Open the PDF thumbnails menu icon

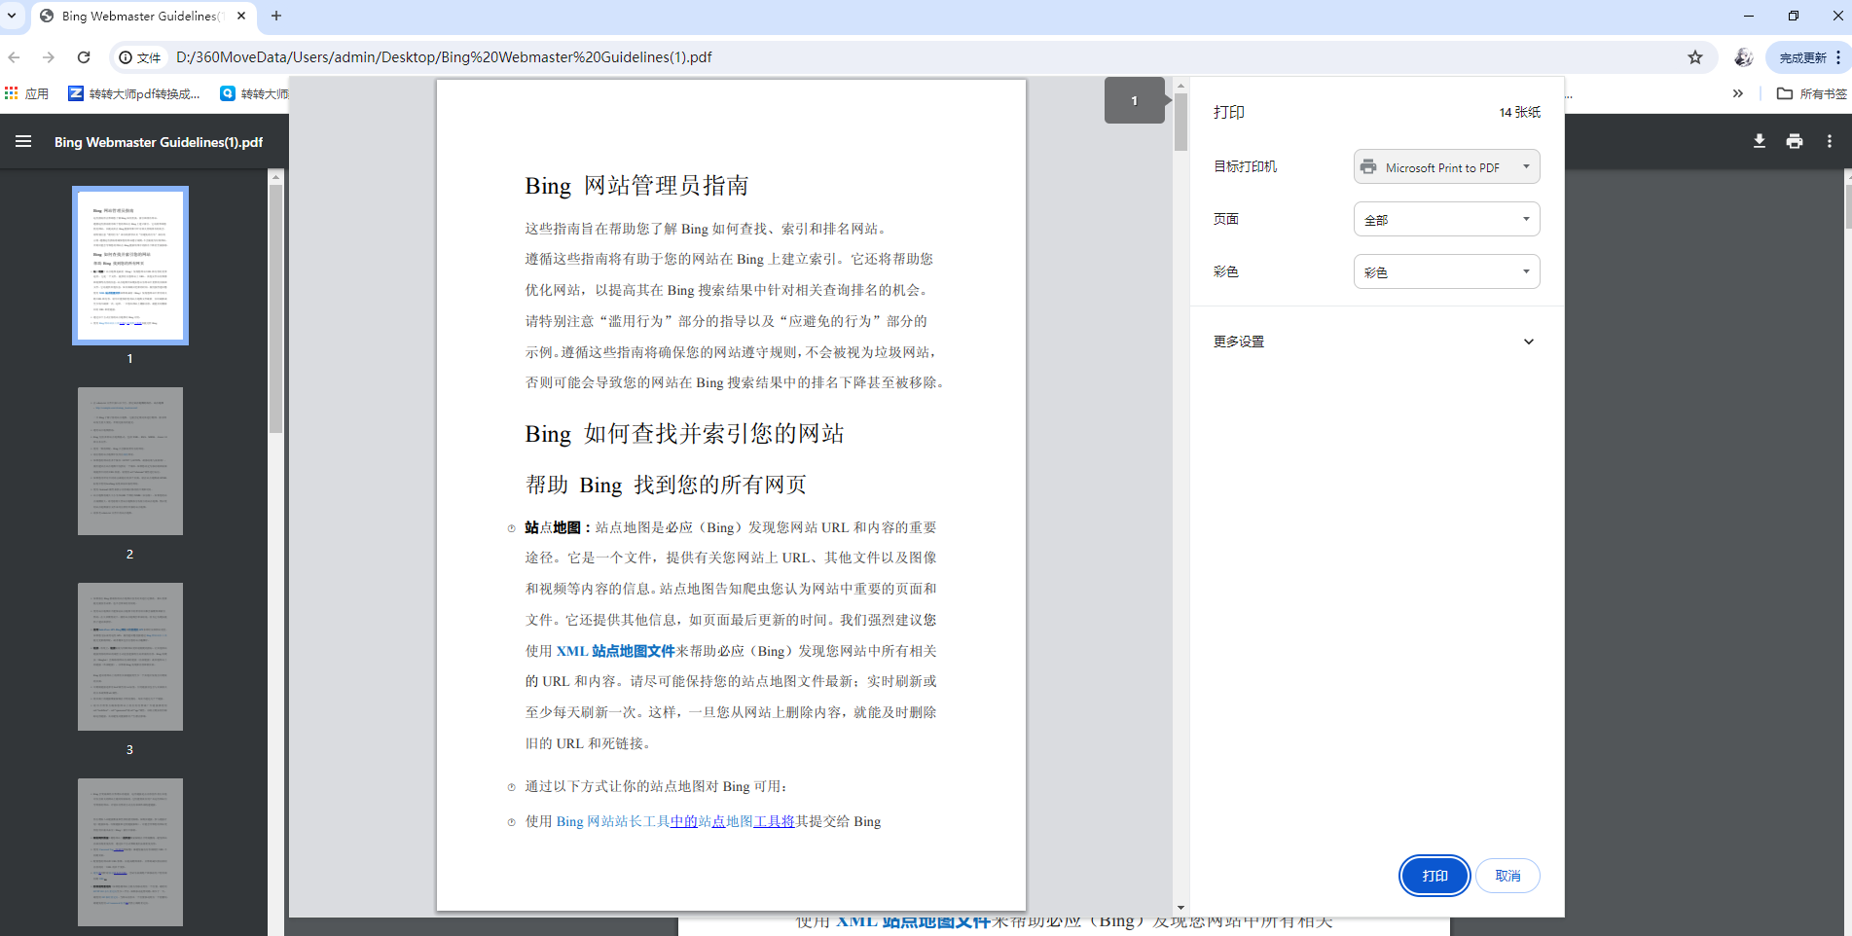[x=22, y=141]
